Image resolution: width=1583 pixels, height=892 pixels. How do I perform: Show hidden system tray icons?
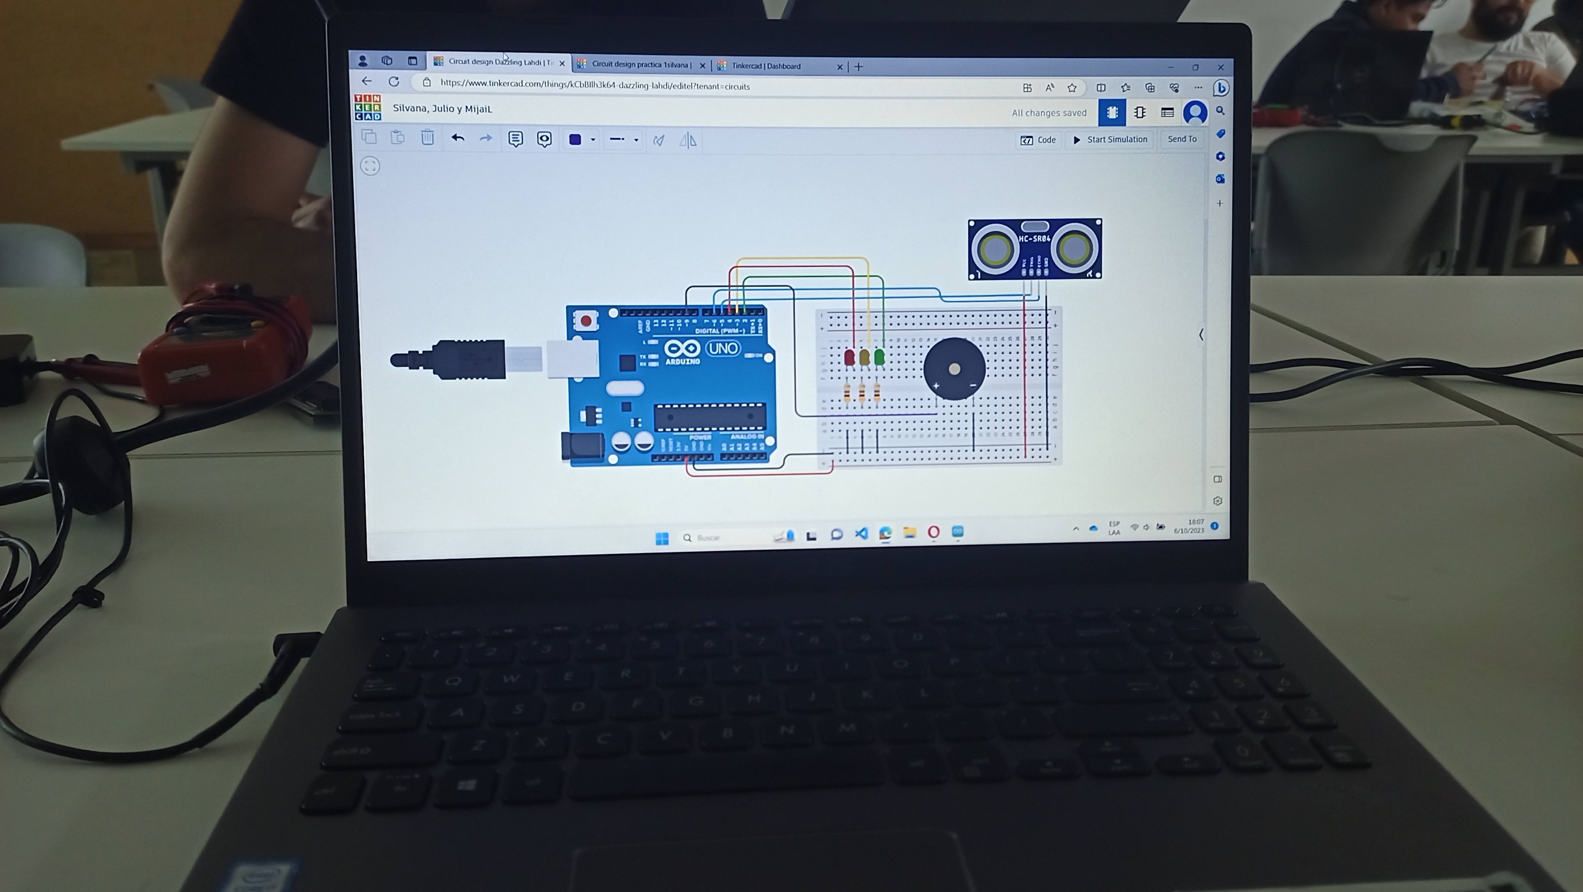(1076, 528)
